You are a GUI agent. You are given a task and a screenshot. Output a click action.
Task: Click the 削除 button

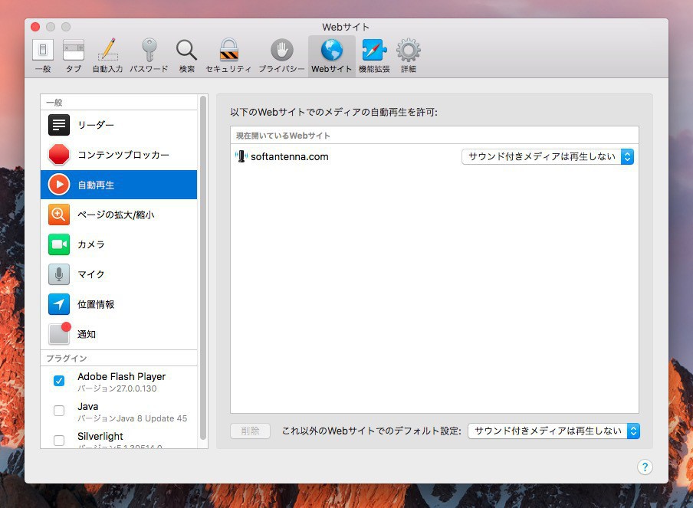coord(250,431)
